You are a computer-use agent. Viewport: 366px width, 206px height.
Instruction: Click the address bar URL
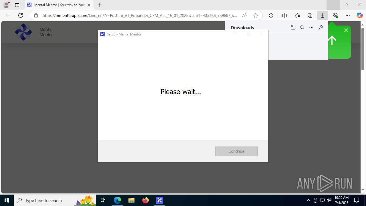tap(140, 15)
